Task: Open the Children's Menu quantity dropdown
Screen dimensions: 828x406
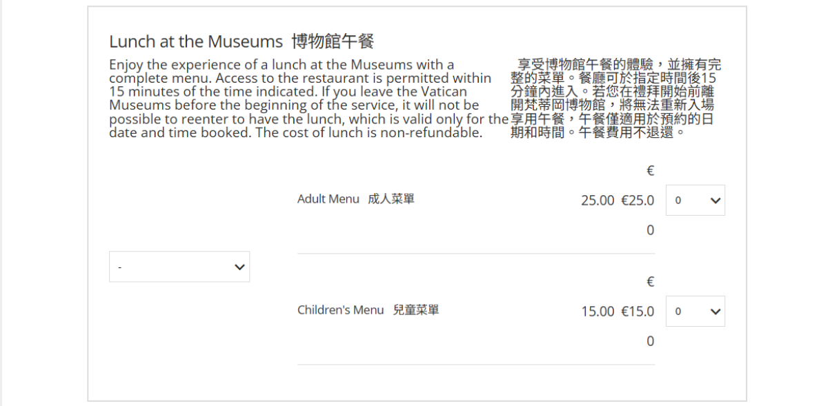Action: coord(694,312)
